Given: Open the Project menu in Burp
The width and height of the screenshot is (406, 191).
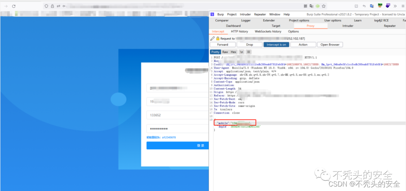Looking at the screenshot, I should 232,15.
